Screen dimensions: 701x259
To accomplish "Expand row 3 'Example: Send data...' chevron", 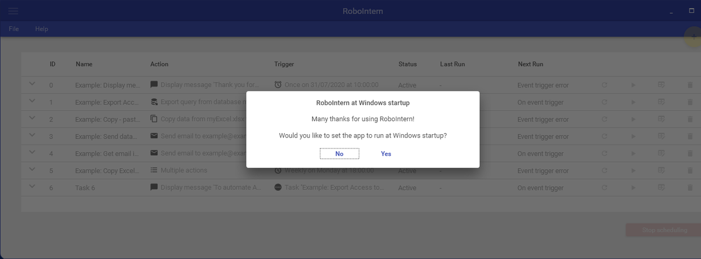I will pyautogui.click(x=32, y=135).
